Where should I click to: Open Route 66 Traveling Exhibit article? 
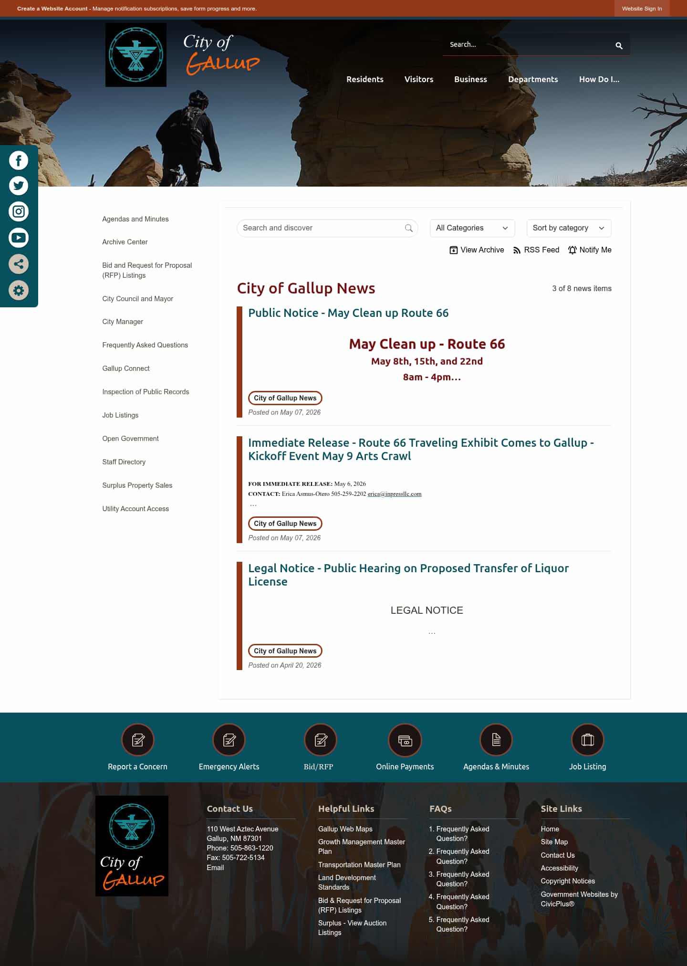pos(421,450)
